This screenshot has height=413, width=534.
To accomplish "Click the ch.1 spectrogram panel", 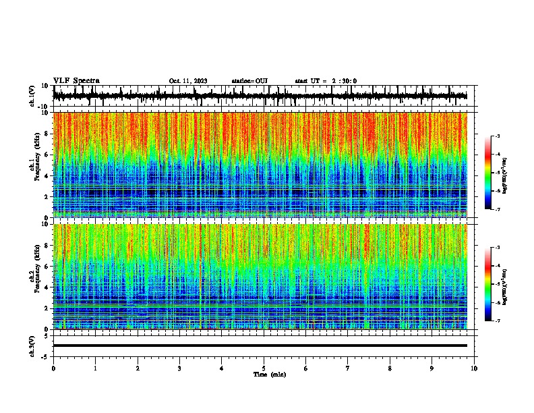I will [x=260, y=165].
